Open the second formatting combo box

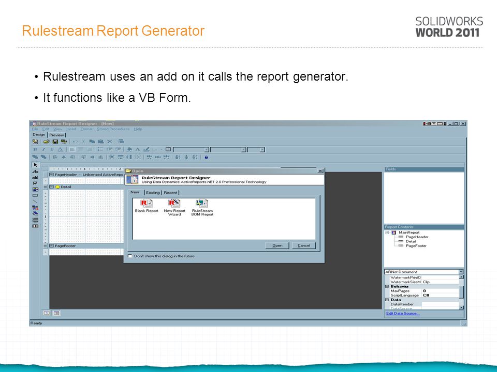click(x=228, y=150)
